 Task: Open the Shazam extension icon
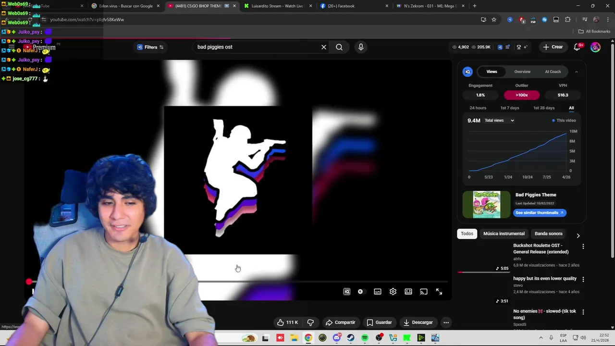544,20
